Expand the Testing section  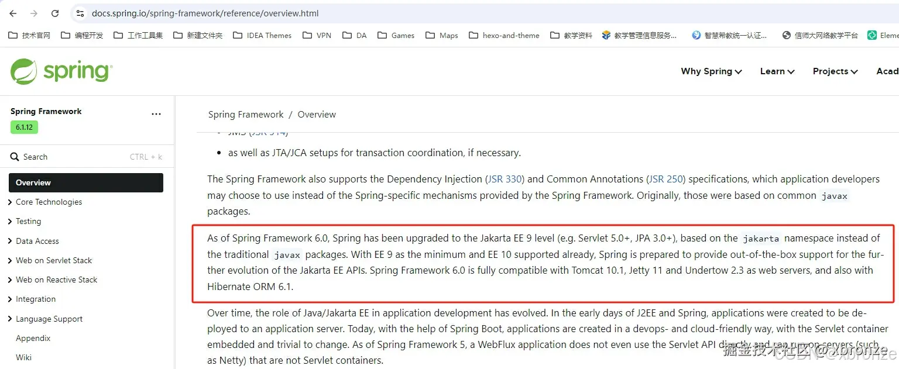click(x=25, y=221)
